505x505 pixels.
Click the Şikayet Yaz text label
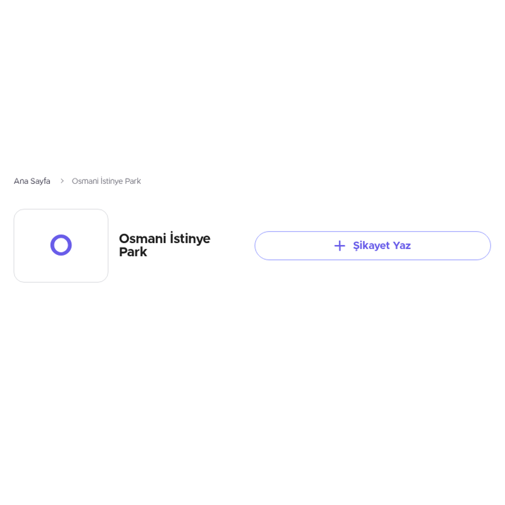point(382,246)
